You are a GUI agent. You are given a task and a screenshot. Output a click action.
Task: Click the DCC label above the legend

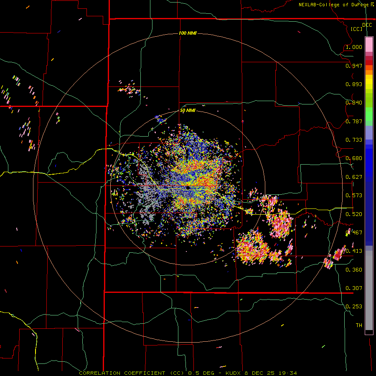click(367, 25)
